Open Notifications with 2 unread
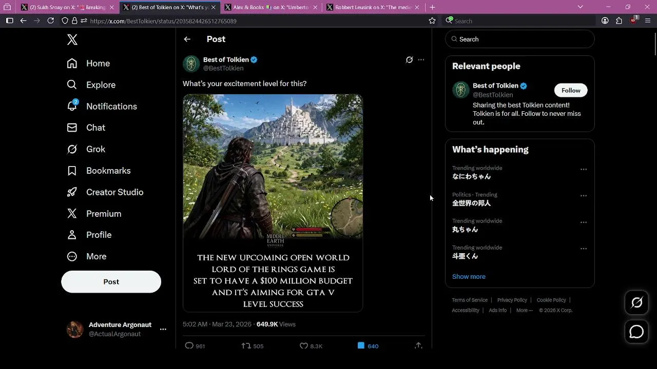 pyautogui.click(x=102, y=106)
